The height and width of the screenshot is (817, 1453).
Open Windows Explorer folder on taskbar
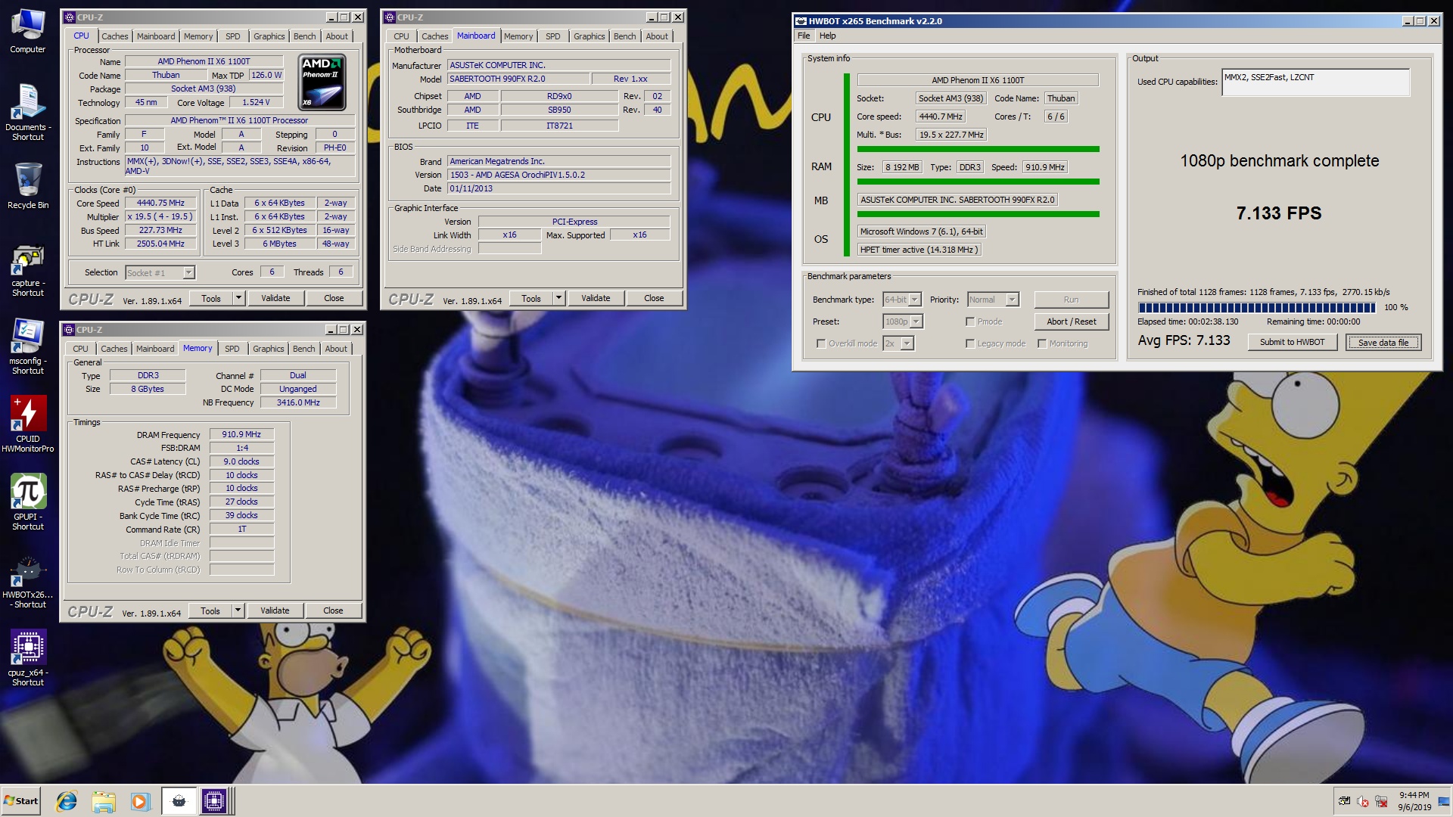[x=104, y=801]
